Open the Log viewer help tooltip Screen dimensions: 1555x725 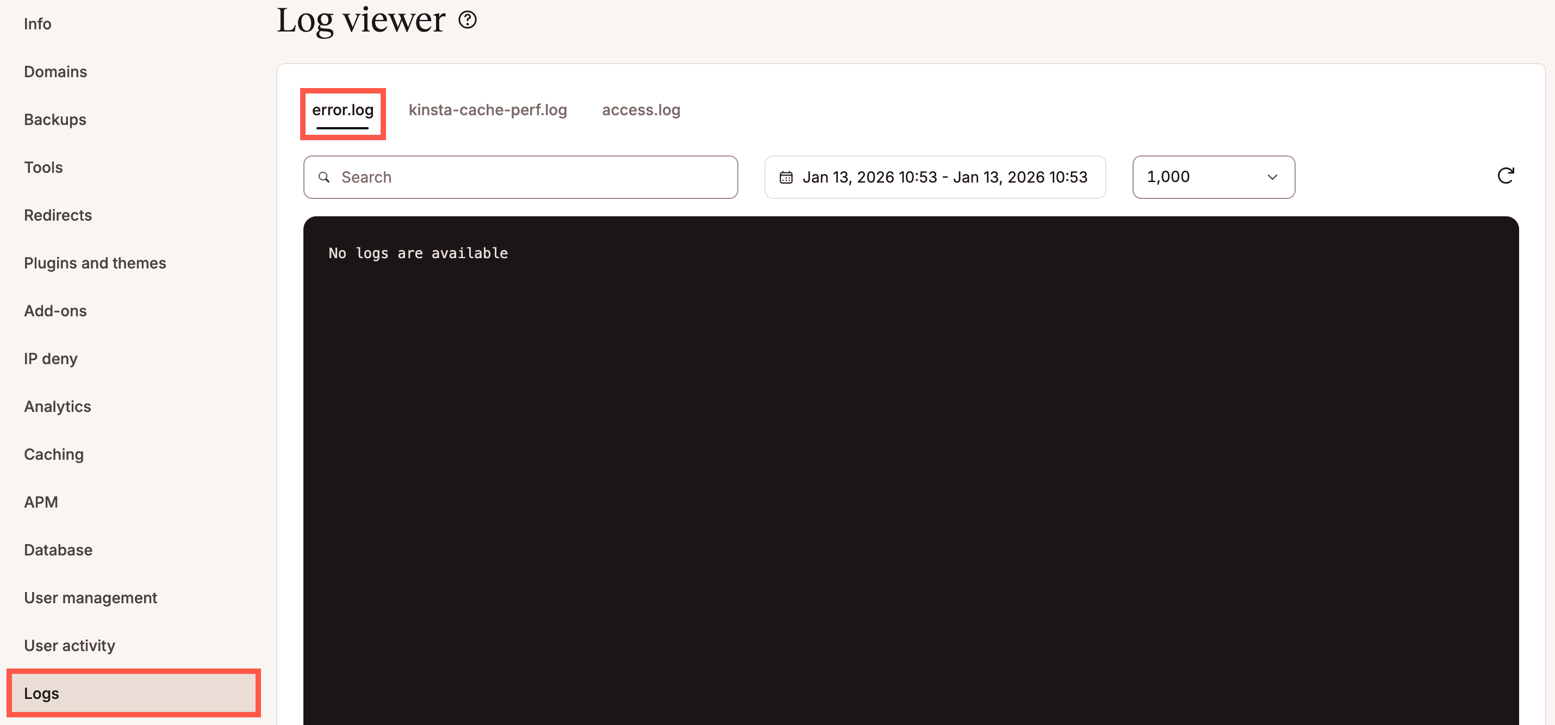pyautogui.click(x=467, y=20)
